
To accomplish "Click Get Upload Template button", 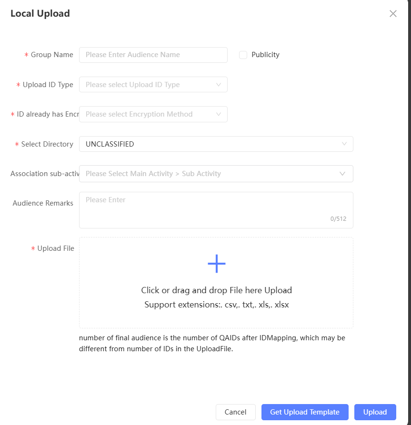I will pyautogui.click(x=305, y=412).
